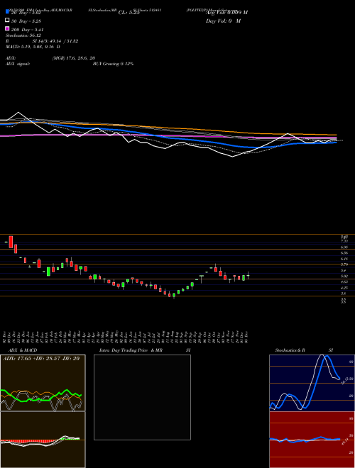This screenshot has width=355, height=468.
Task: Open the red RSI chart panel
Action: 312,440
